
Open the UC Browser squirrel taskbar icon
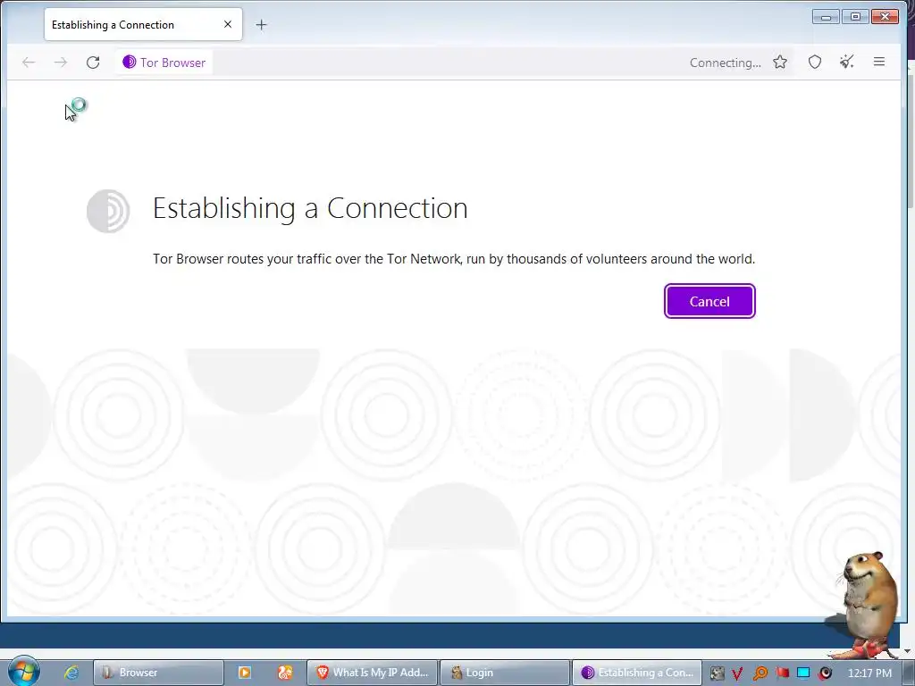click(x=285, y=673)
